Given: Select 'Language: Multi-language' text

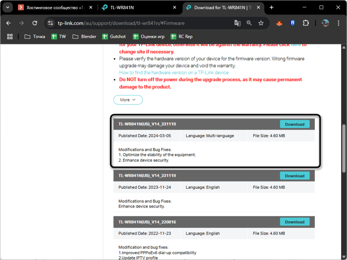Looking at the screenshot, I should click(x=210, y=136).
